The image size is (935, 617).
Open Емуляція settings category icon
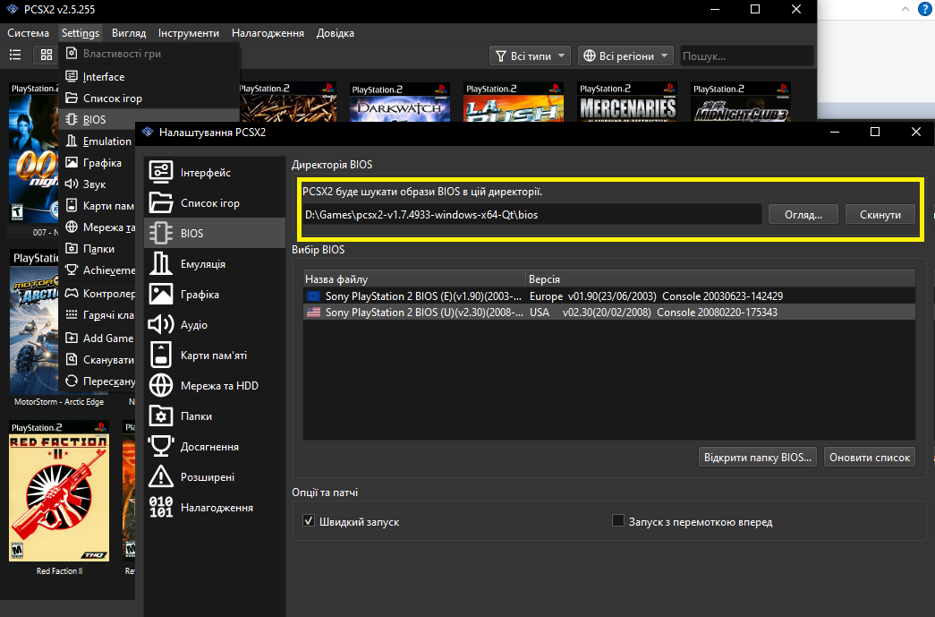coord(160,264)
